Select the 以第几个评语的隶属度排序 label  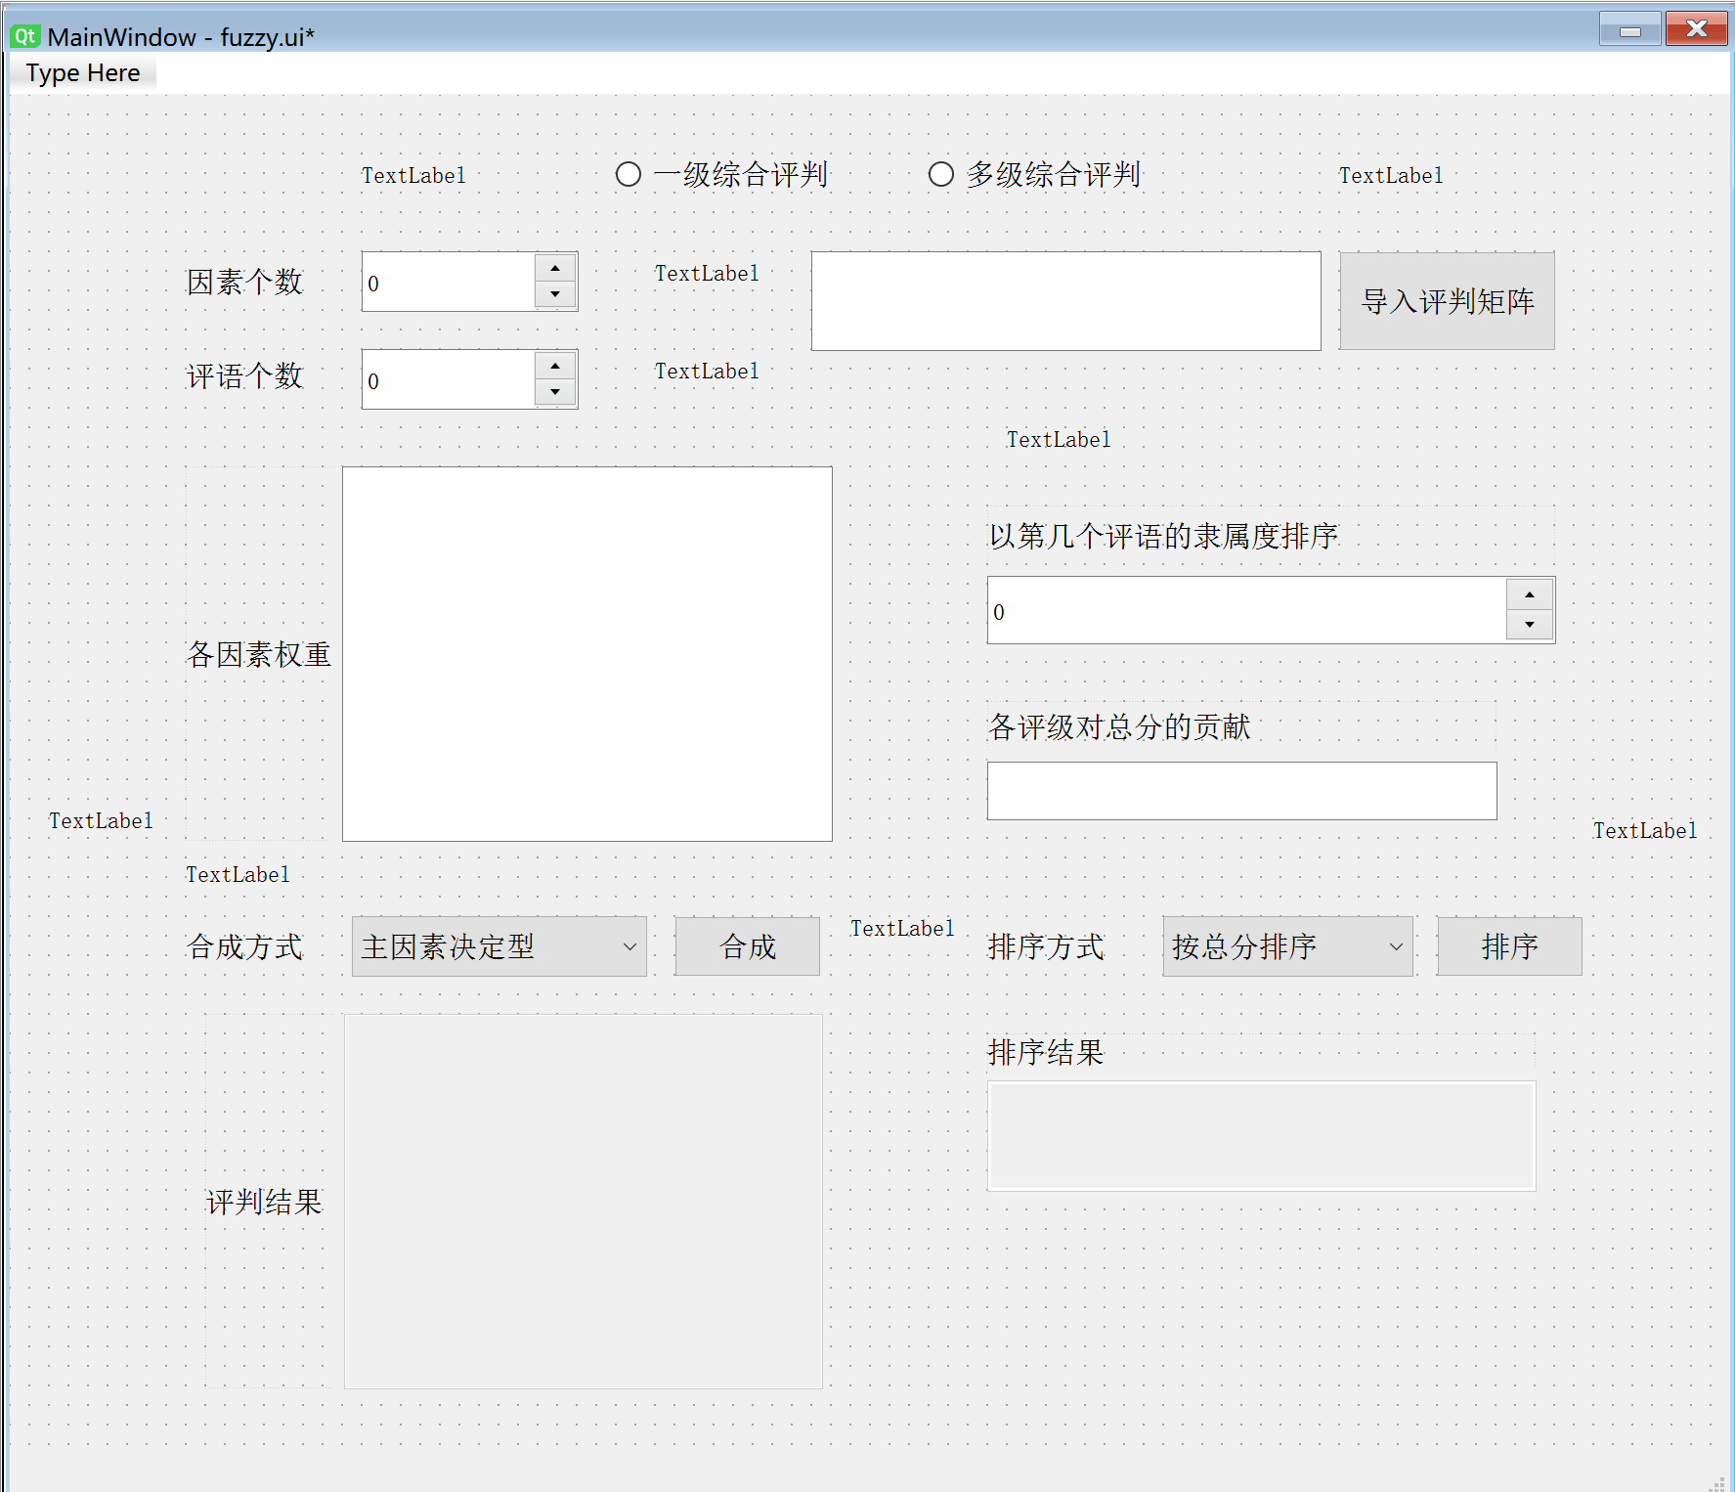tap(1163, 536)
